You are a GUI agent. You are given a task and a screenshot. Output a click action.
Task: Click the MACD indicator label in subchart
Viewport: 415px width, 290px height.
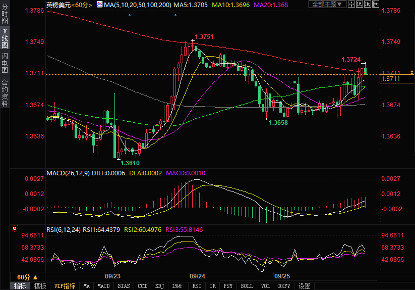[x=66, y=173]
